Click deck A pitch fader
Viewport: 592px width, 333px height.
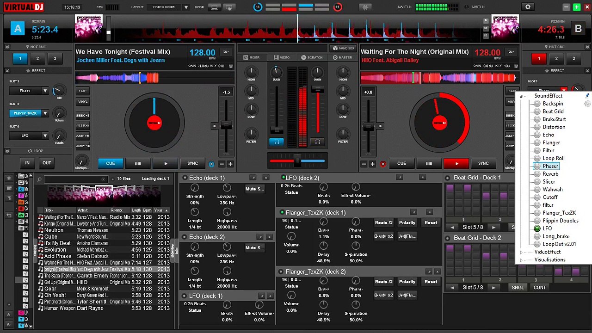[226, 126]
